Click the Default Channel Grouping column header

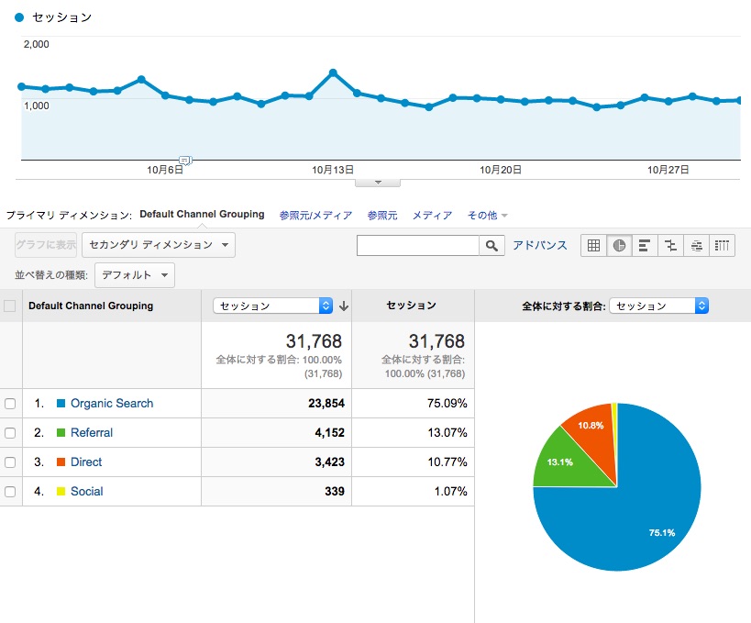point(91,306)
